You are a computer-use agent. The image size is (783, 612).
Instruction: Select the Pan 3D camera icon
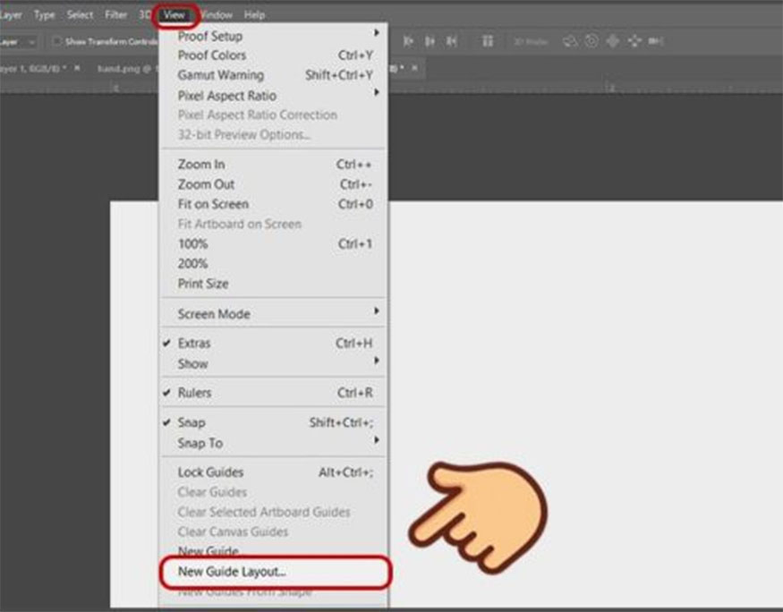click(x=613, y=41)
